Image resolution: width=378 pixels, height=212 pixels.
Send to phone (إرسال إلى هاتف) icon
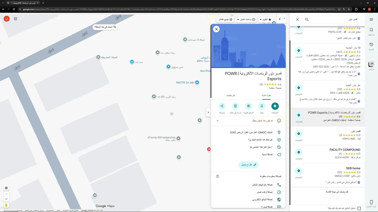235,106
